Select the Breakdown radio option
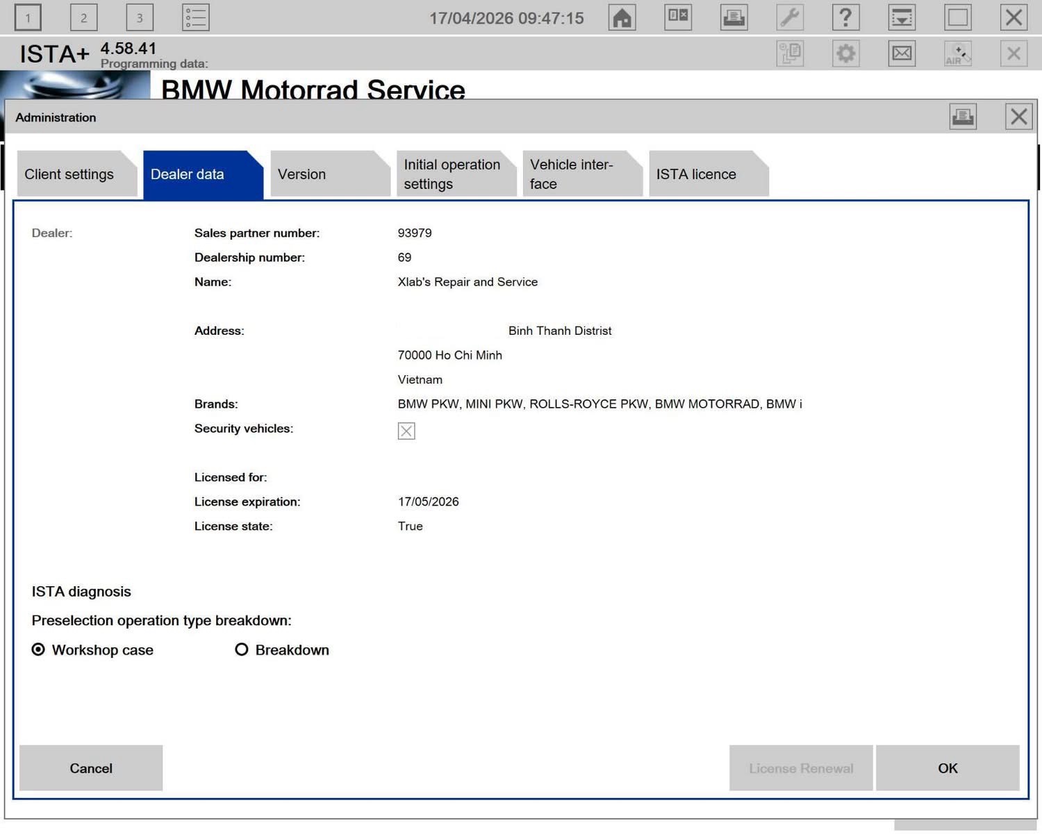This screenshot has width=1042, height=837. (242, 649)
